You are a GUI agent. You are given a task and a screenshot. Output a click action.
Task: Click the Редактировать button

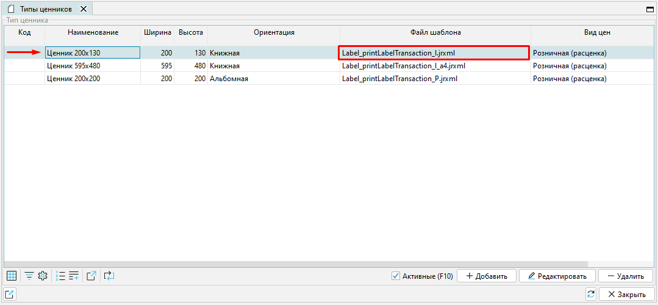point(557,276)
